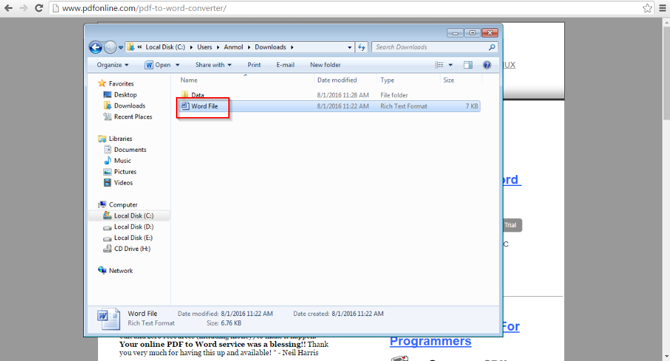Screen dimensions: 670x361
Task: Click E-mail in the toolbar
Action: click(285, 65)
